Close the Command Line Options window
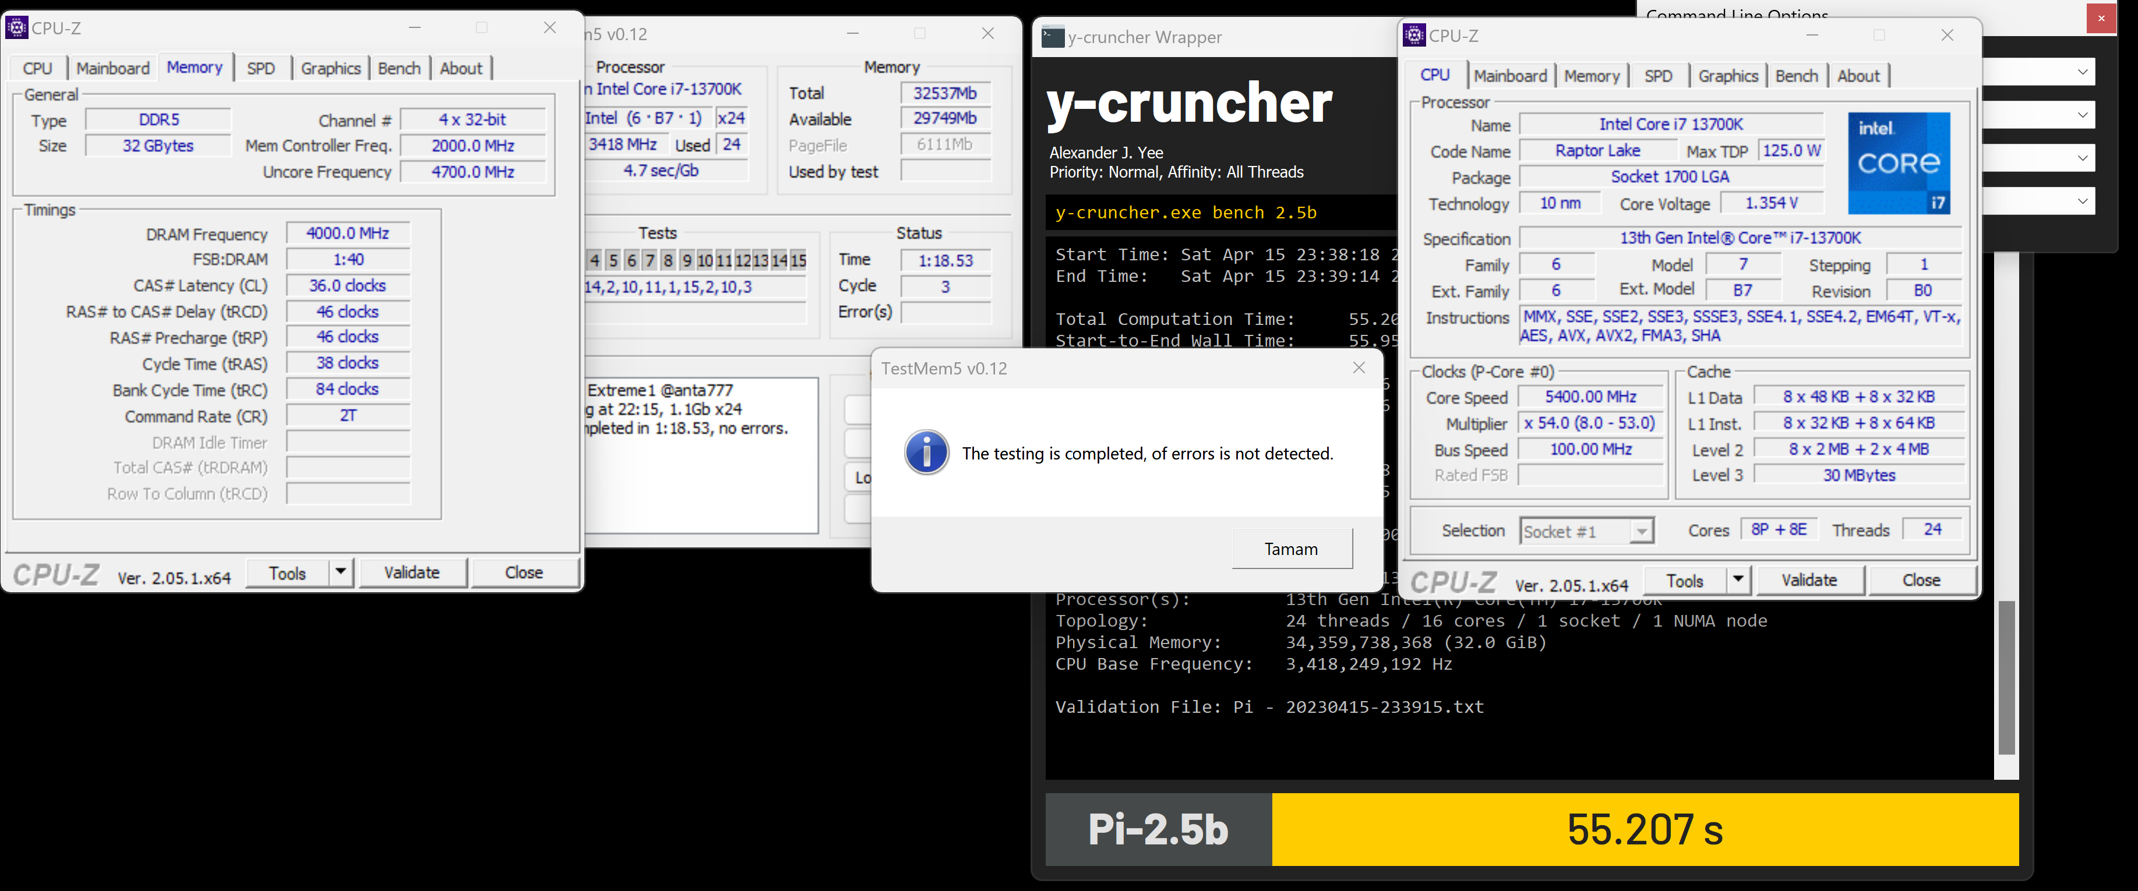Image resolution: width=2138 pixels, height=891 pixels. (x=2101, y=18)
